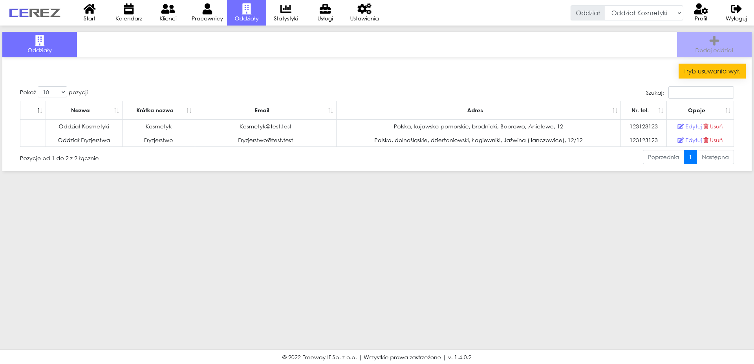Go to Następna page
Viewport: 754px width, 364px height.
tap(715, 157)
